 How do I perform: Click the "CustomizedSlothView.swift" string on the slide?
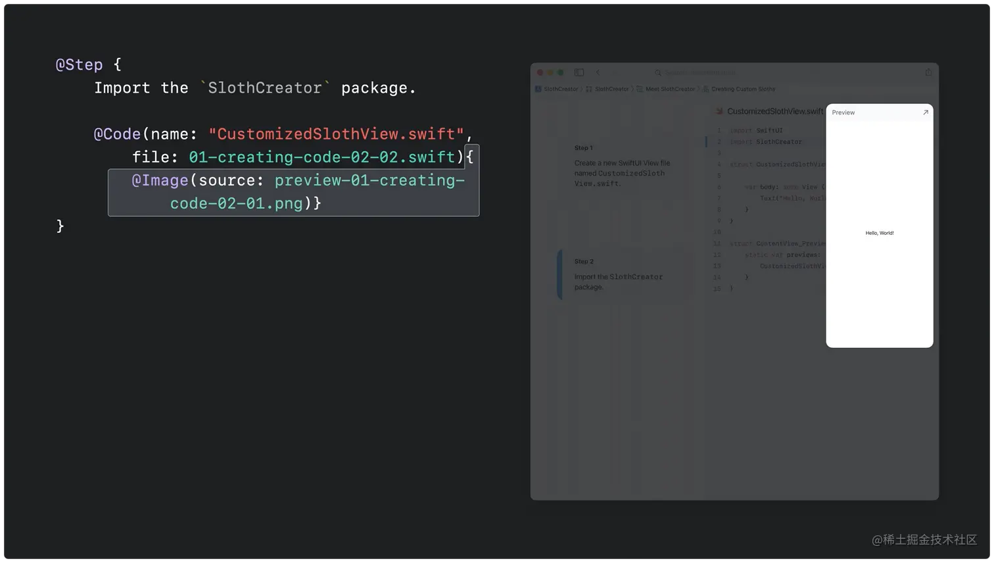click(x=337, y=134)
